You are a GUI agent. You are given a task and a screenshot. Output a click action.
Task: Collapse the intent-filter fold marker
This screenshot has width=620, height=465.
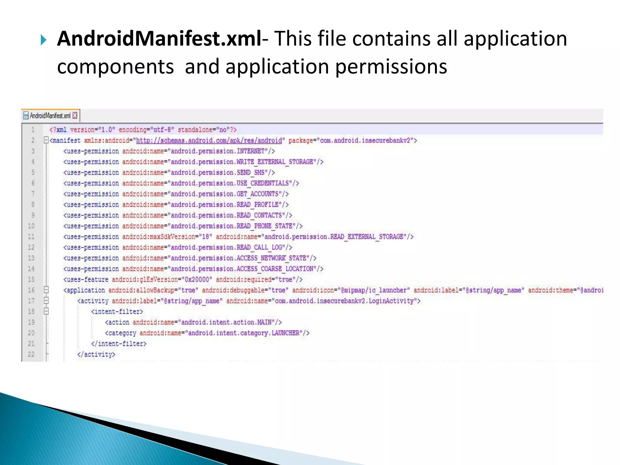click(46, 311)
